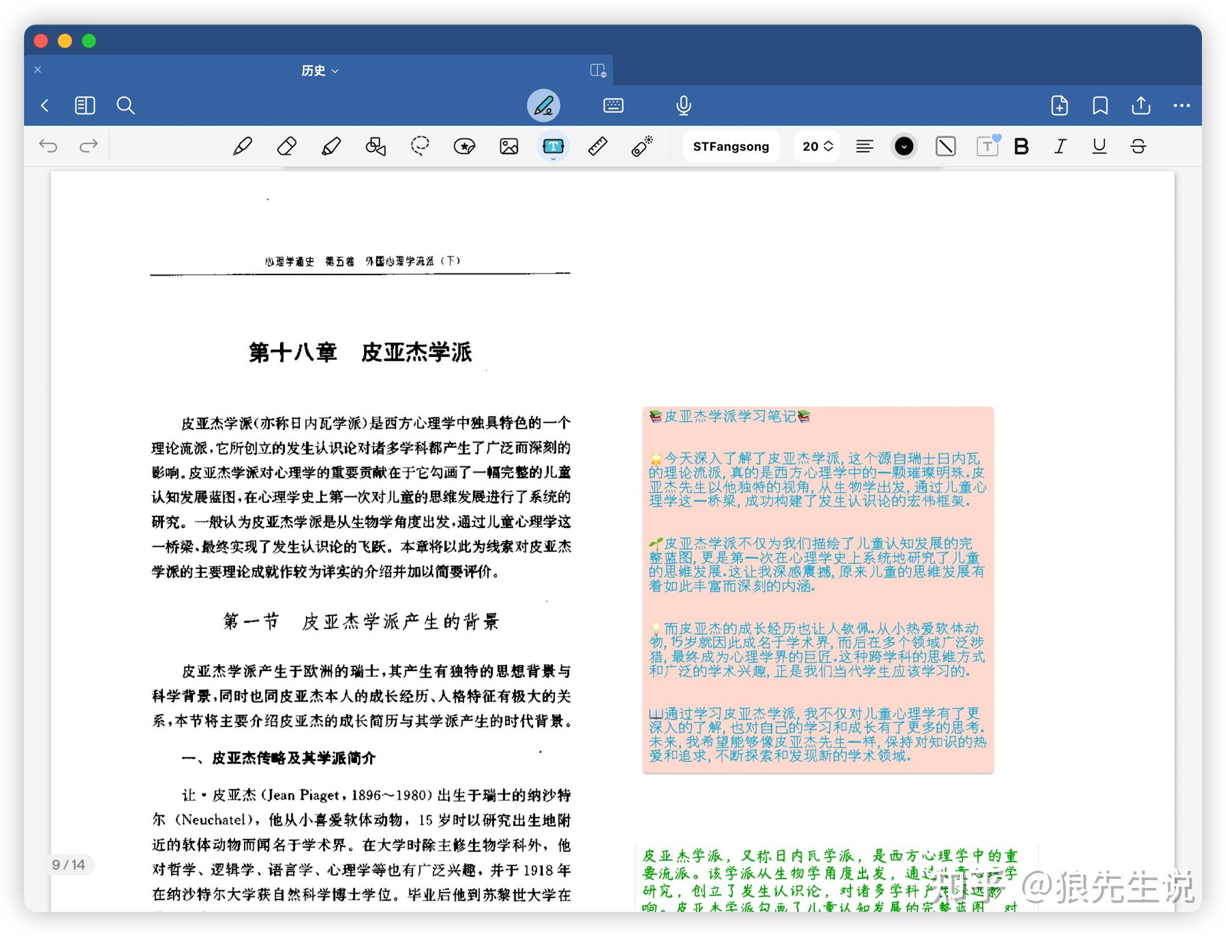The image size is (1226, 936).
Task: Start audio recording with the microphone
Action: pyautogui.click(x=683, y=106)
